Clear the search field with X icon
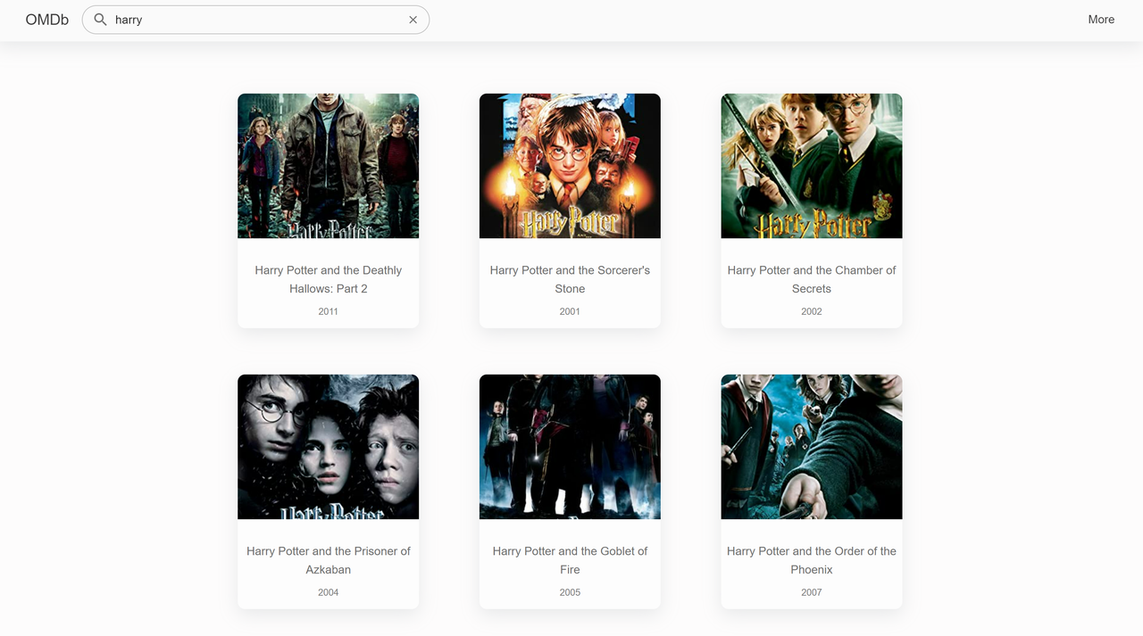 click(413, 20)
